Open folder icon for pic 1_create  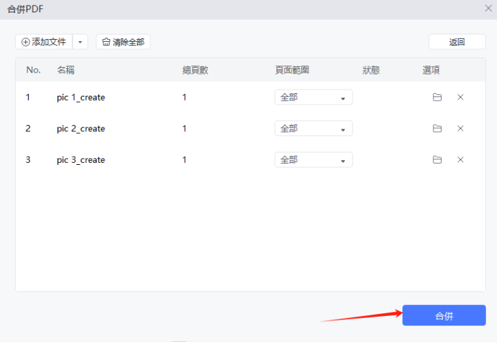(x=437, y=97)
